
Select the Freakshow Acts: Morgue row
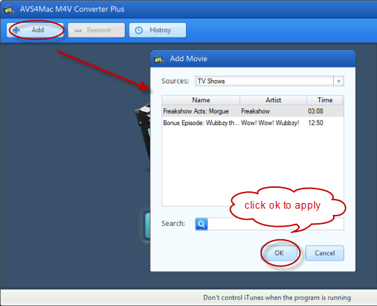click(253, 111)
